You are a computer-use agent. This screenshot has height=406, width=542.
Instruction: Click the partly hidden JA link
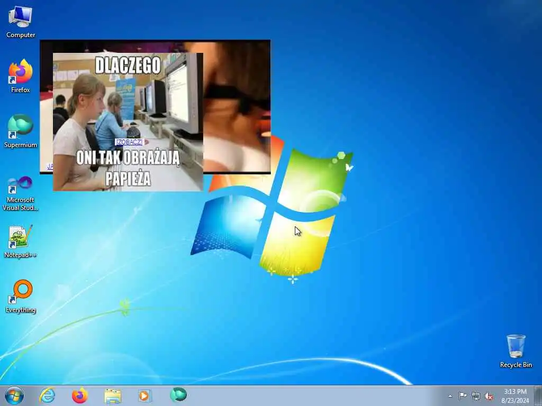50,167
